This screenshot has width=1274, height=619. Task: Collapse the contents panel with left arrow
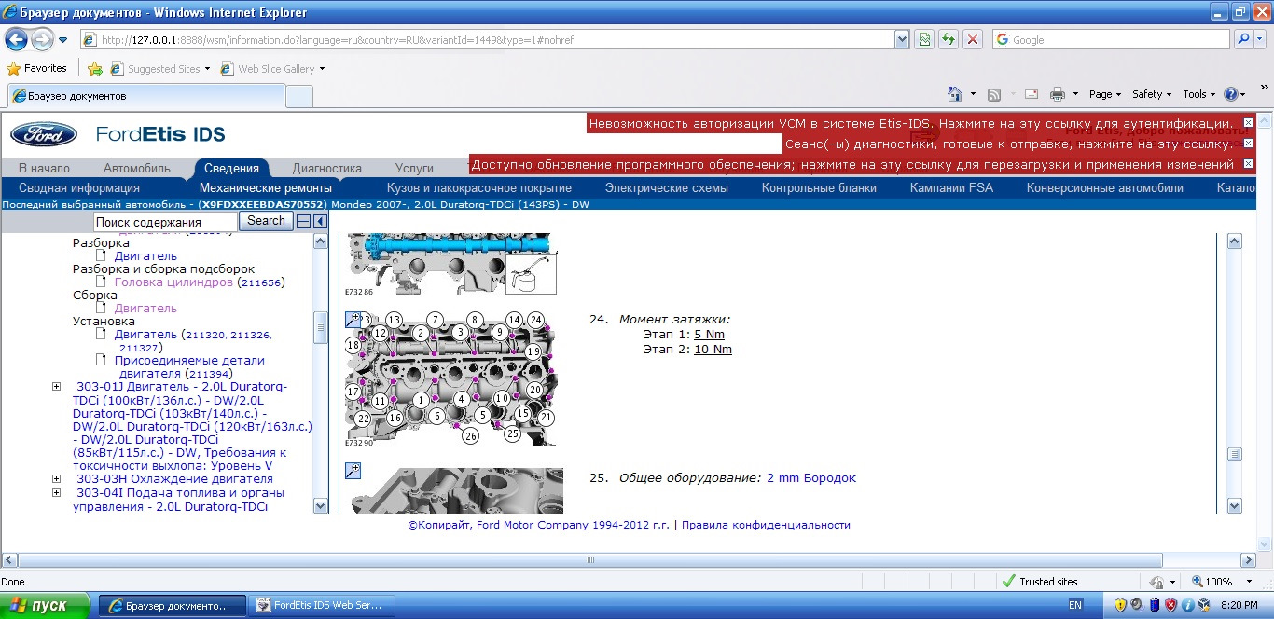320,222
